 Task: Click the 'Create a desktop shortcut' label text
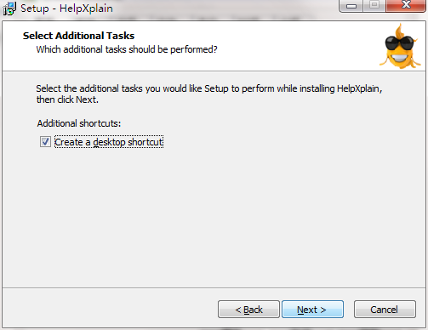109,142
